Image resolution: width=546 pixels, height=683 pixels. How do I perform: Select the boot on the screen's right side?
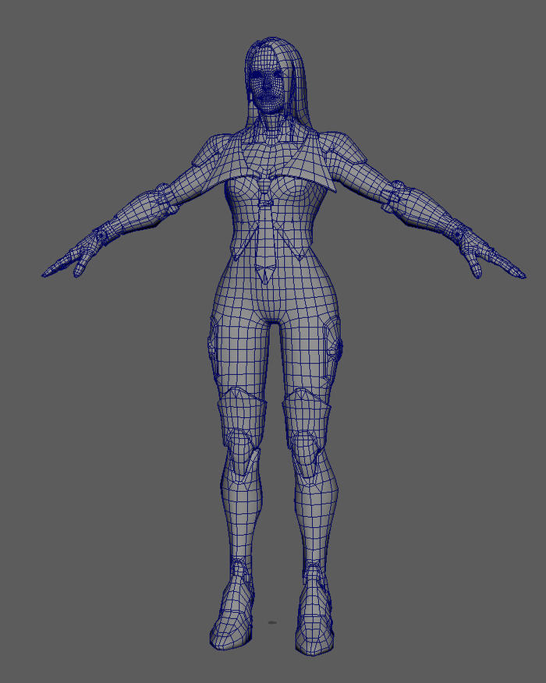pyautogui.click(x=317, y=617)
